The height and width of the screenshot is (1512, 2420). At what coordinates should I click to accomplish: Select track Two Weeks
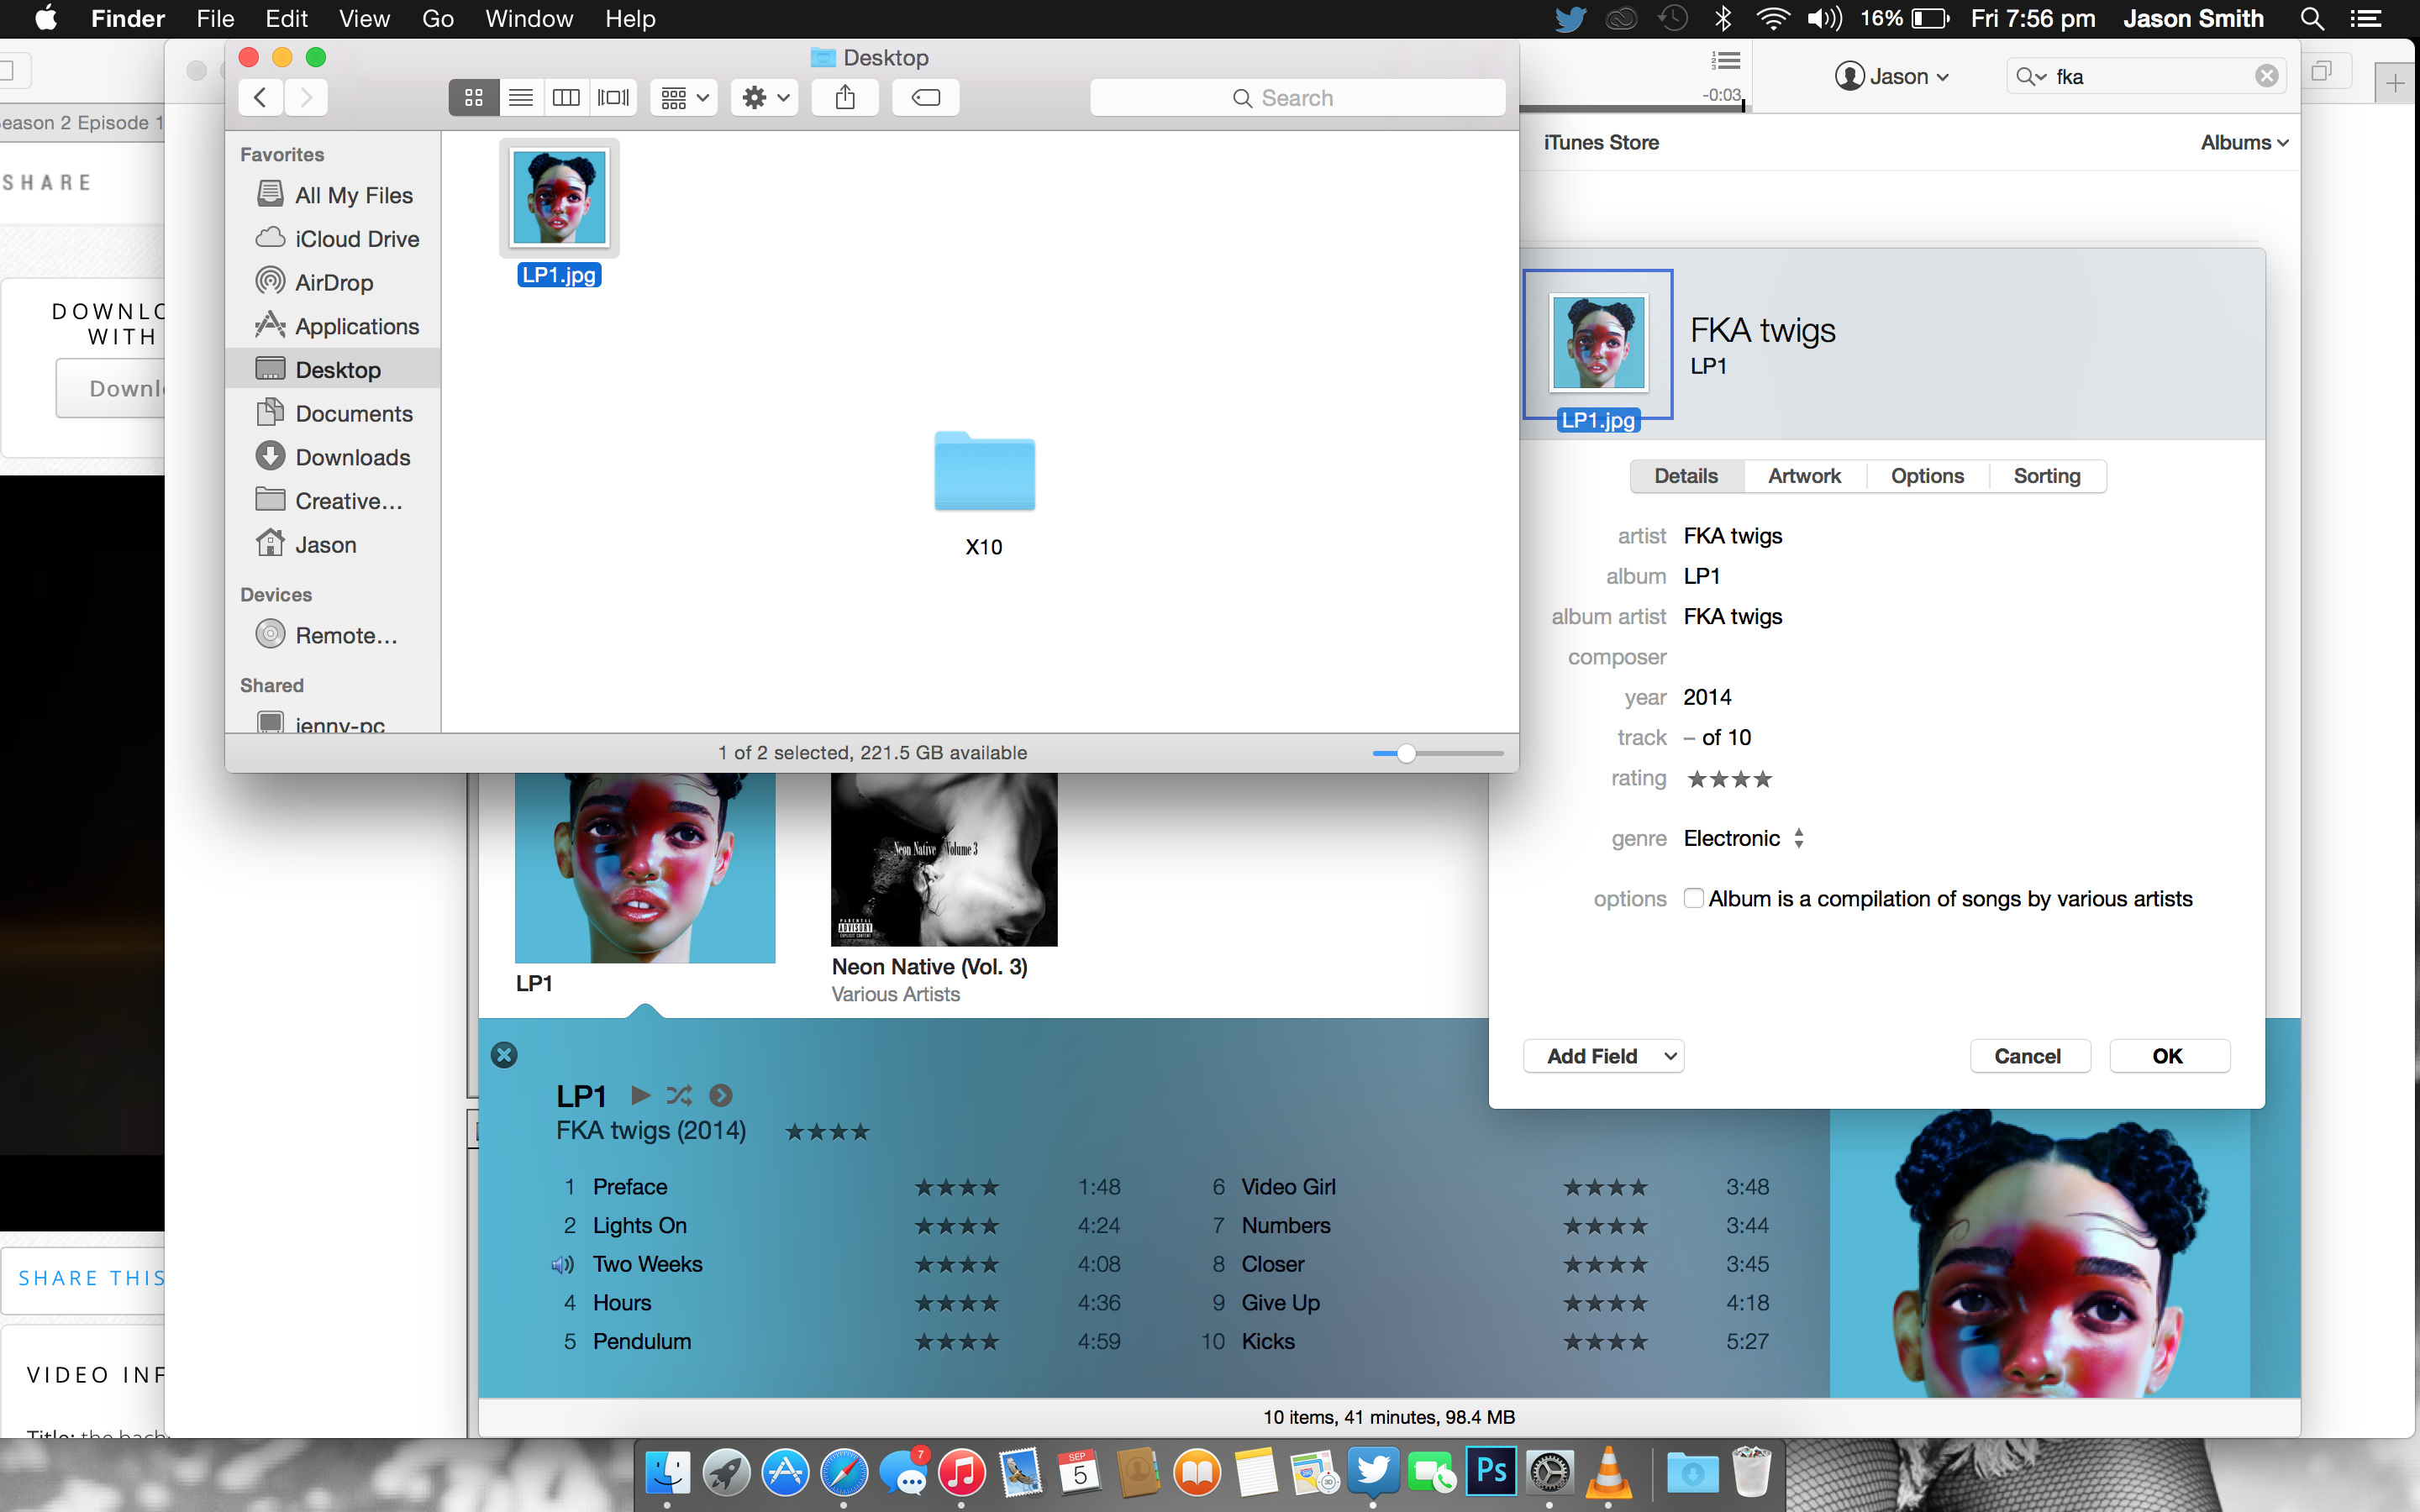click(x=647, y=1264)
